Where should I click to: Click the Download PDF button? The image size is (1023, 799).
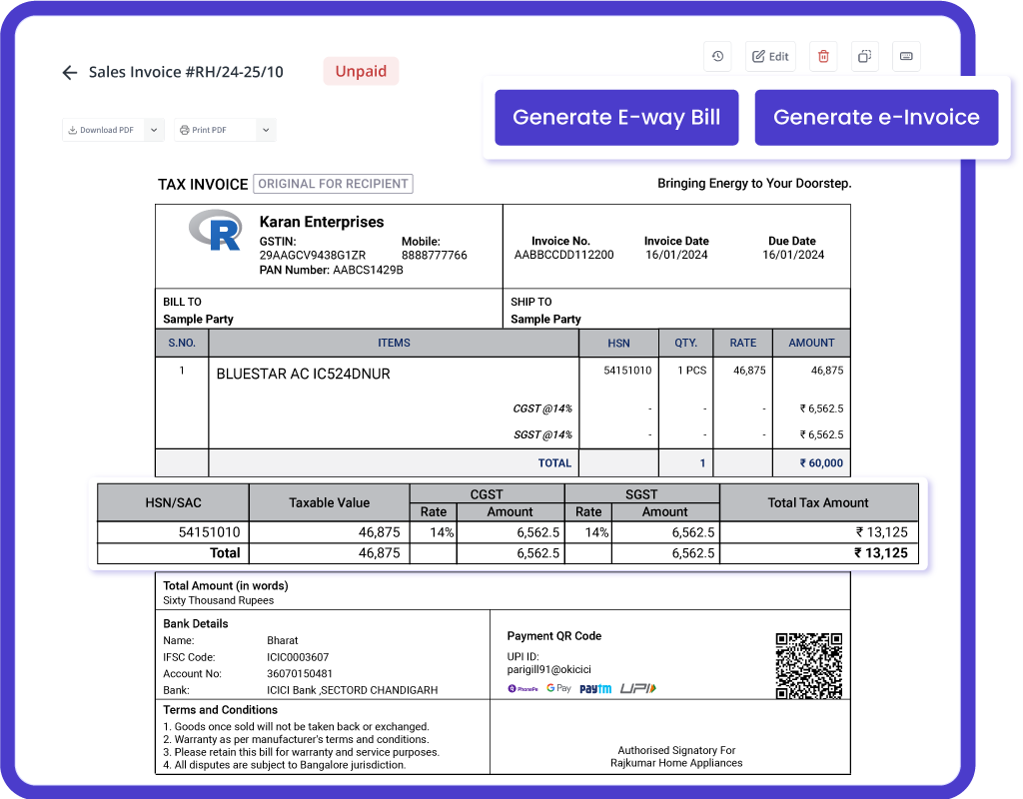point(104,130)
